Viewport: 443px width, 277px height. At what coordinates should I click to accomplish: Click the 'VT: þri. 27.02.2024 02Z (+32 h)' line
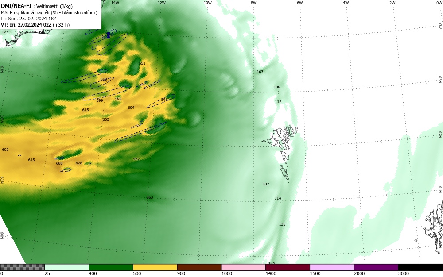35,25
